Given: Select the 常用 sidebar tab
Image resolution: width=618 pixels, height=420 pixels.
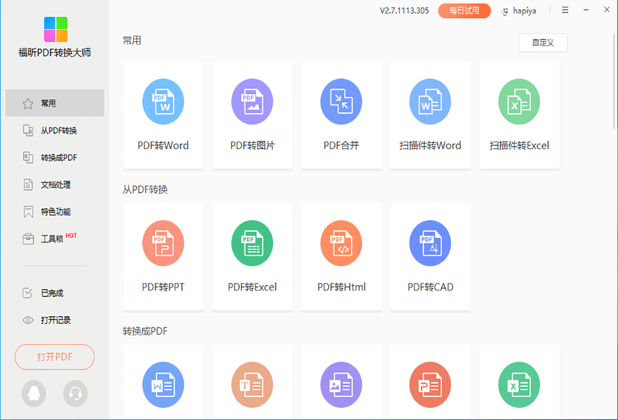Looking at the screenshot, I should pyautogui.click(x=55, y=103).
